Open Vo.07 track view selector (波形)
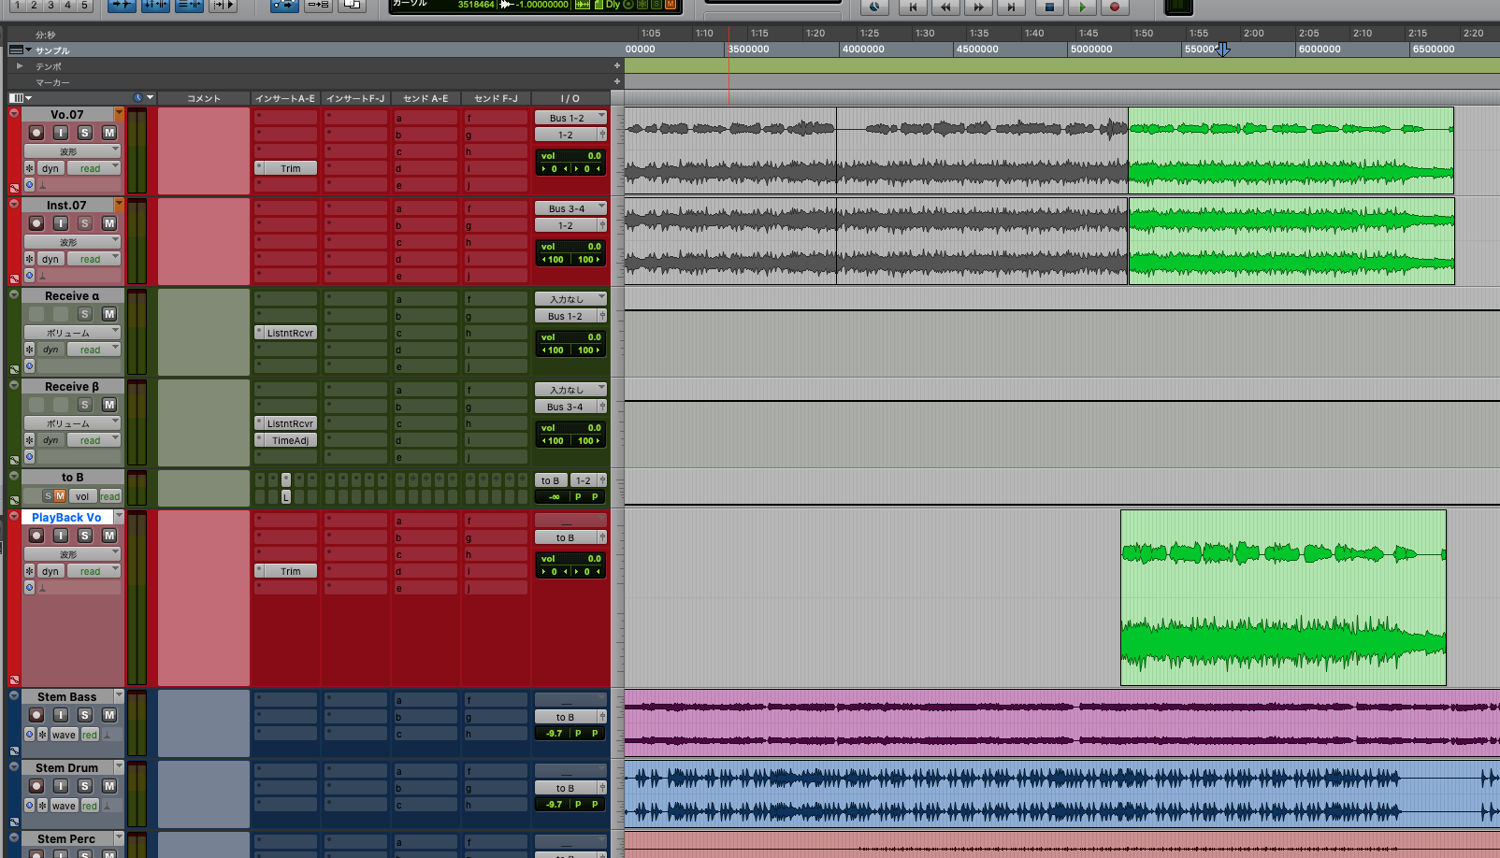The width and height of the screenshot is (1500, 858). [72, 150]
